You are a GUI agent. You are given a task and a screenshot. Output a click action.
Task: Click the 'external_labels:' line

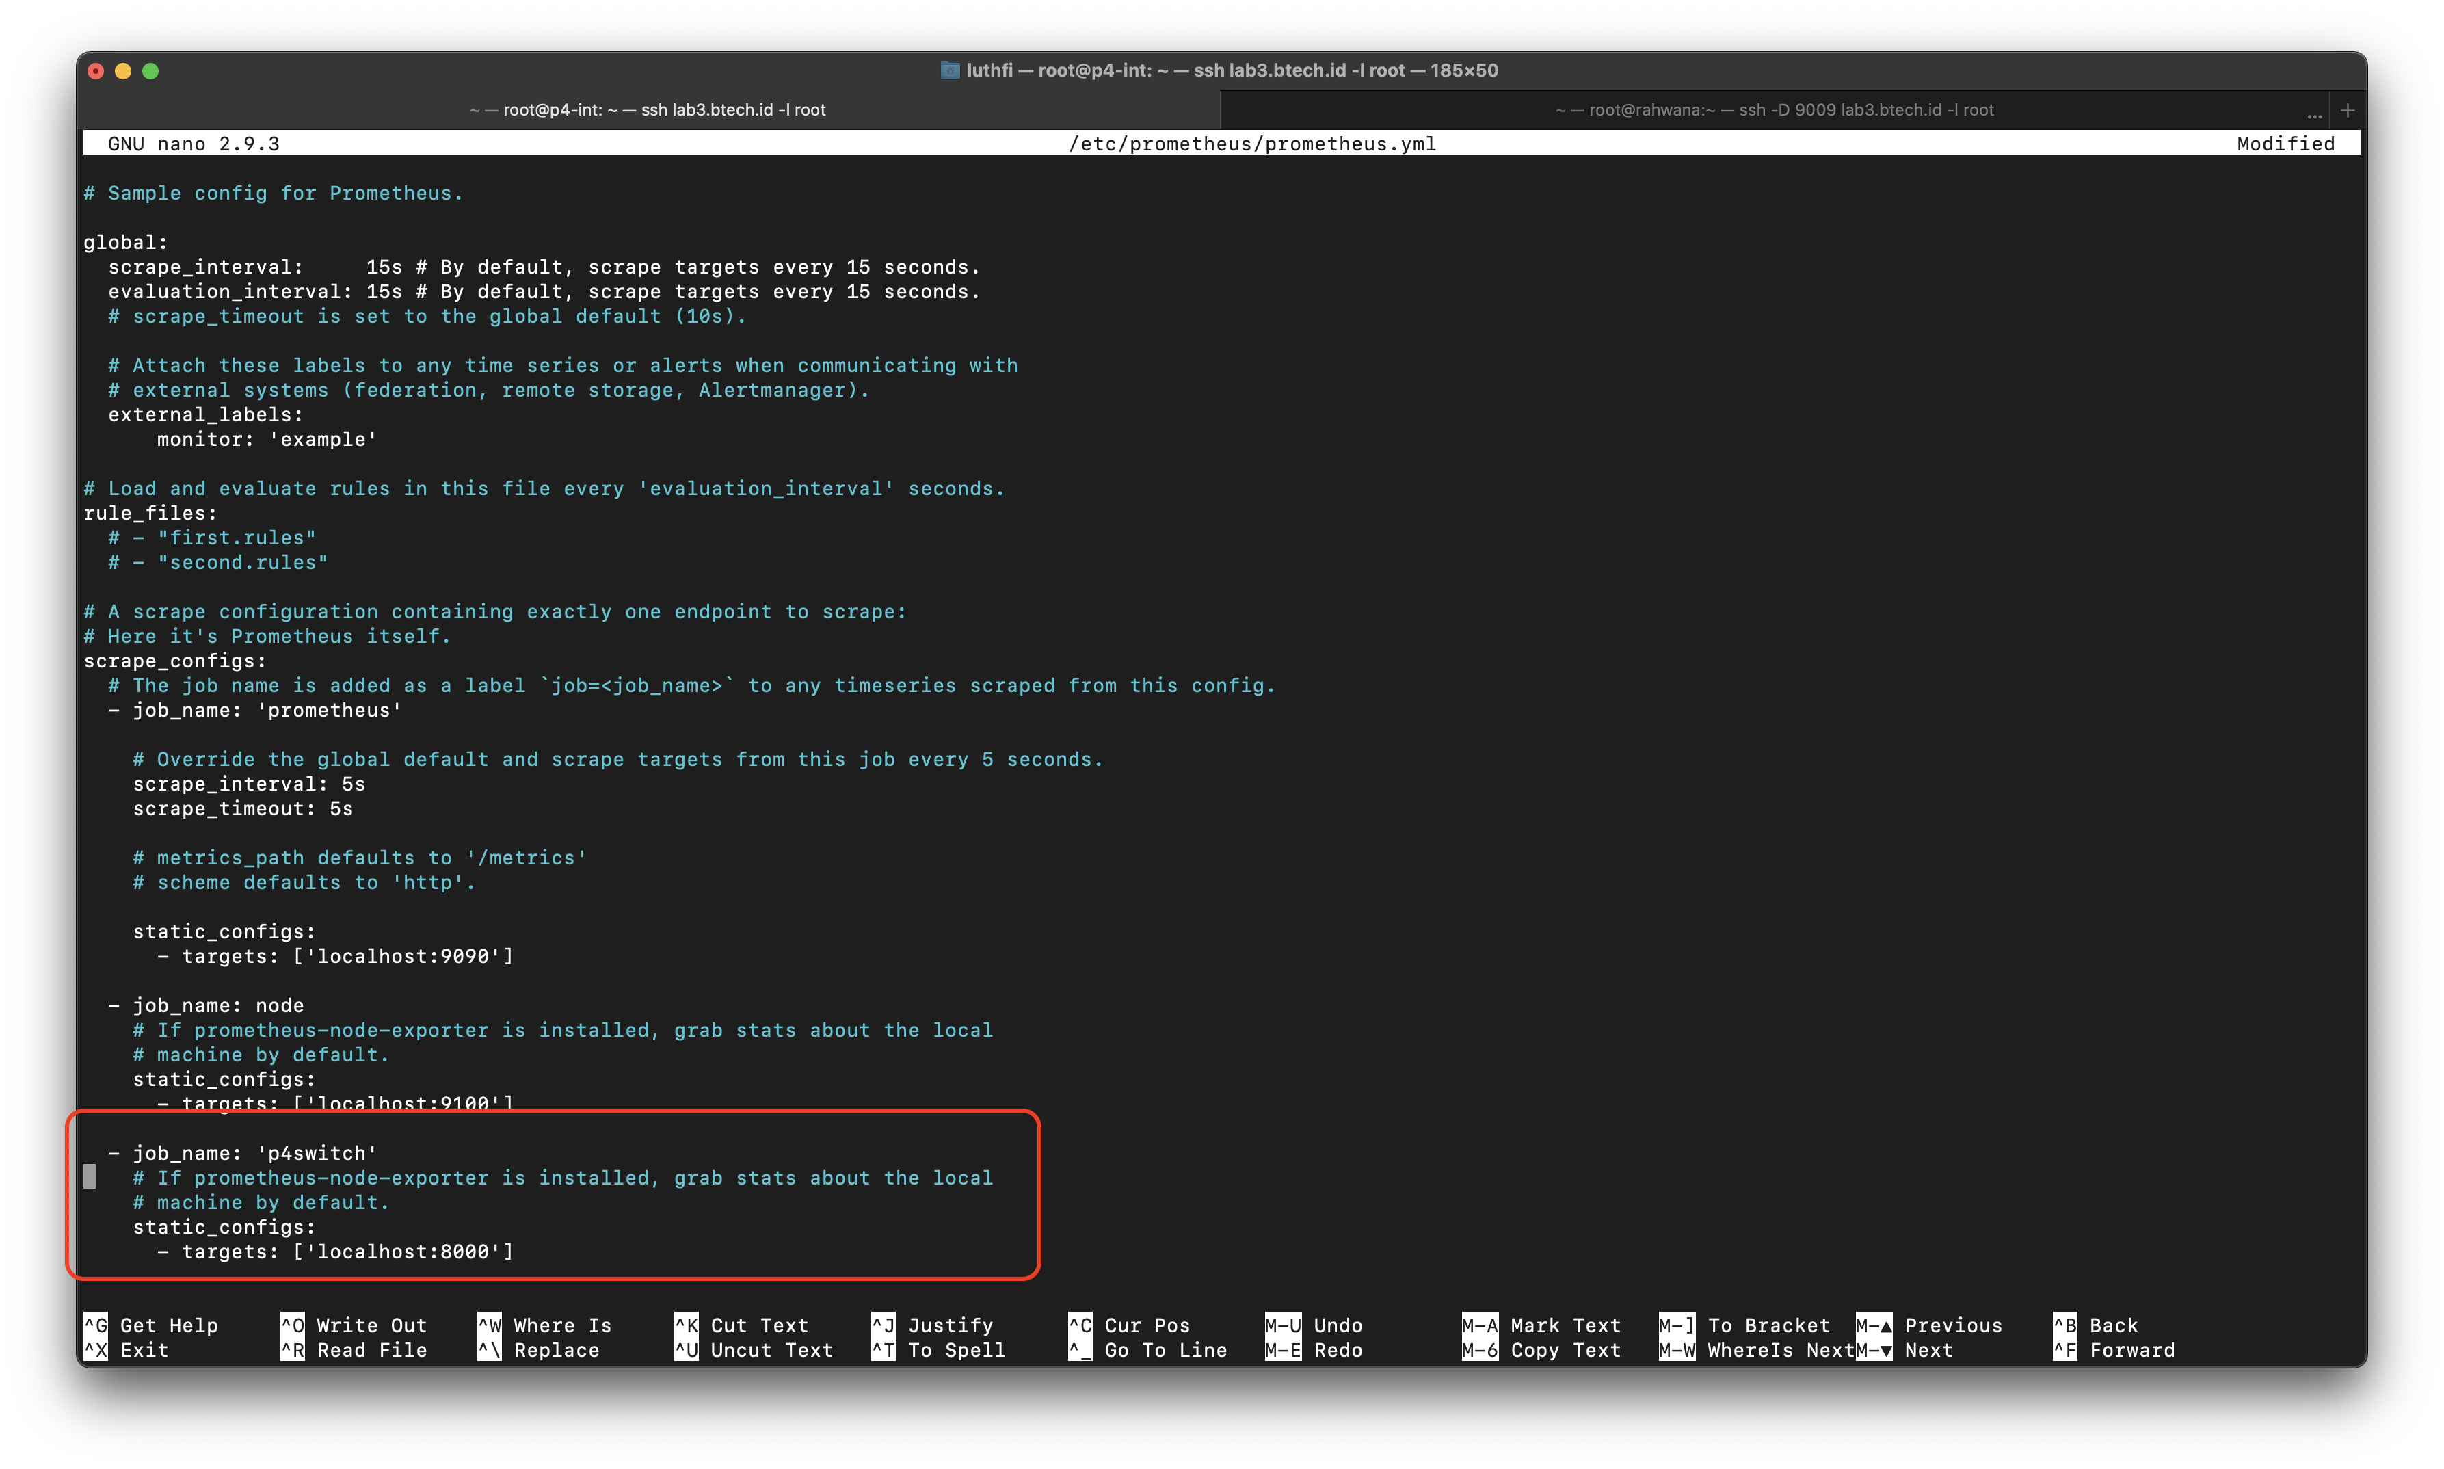click(x=206, y=414)
